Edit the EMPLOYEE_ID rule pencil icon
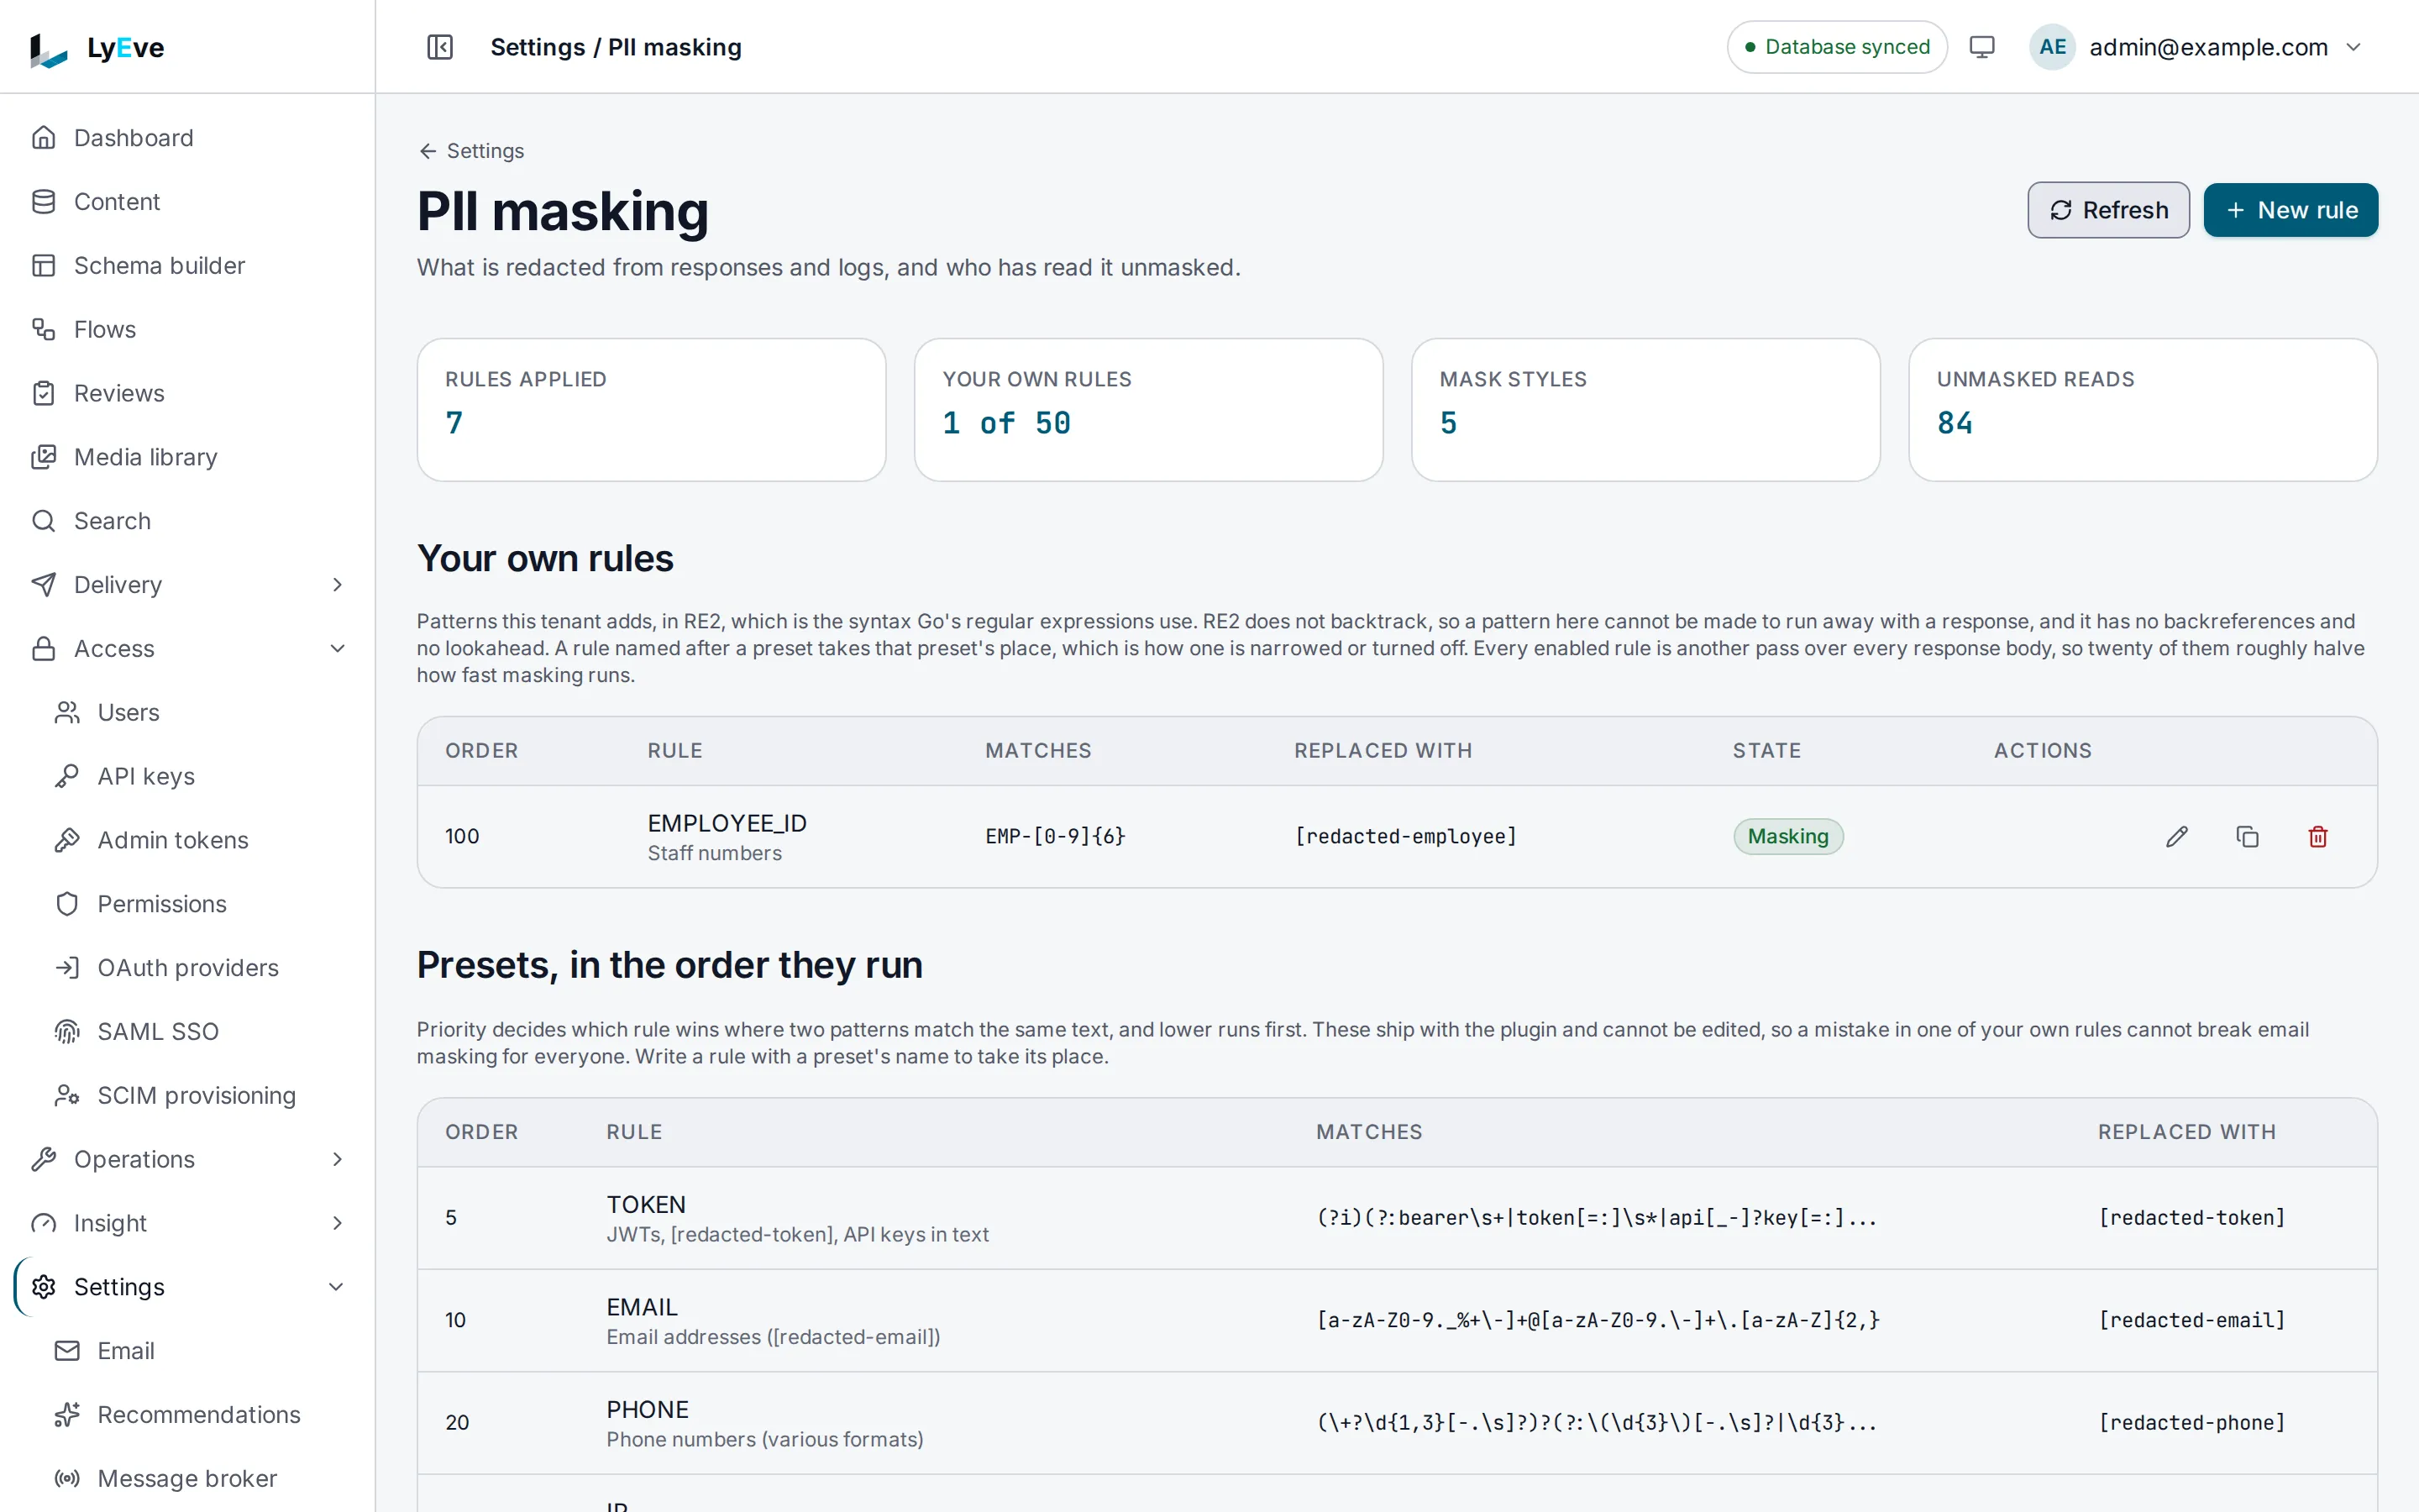This screenshot has width=2419, height=1512. click(2176, 837)
